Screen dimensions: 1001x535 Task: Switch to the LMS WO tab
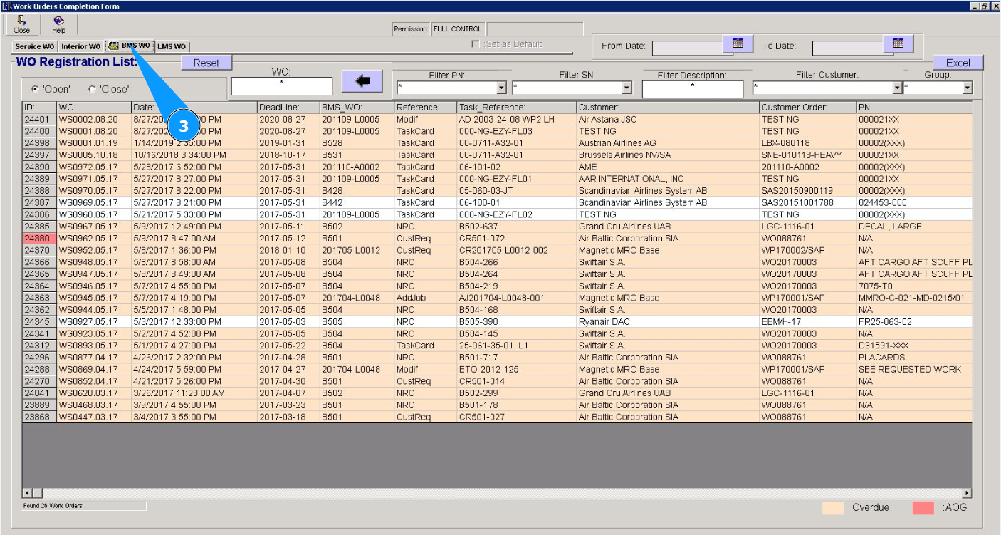pos(172,46)
